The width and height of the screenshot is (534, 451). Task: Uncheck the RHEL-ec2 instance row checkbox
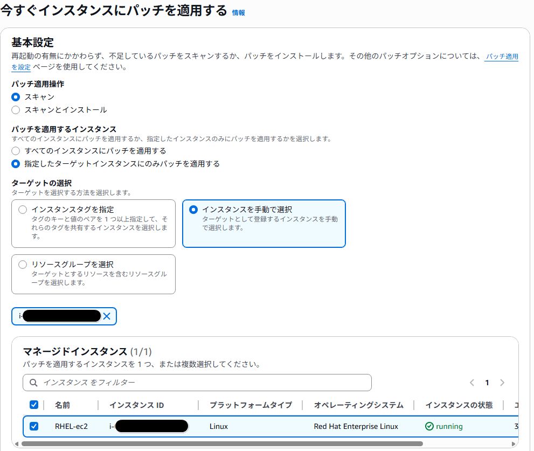[34, 426]
